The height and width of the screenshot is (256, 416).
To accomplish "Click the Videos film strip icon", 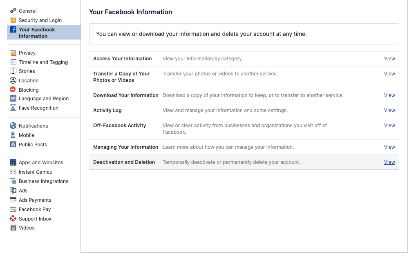I will [13, 227].
